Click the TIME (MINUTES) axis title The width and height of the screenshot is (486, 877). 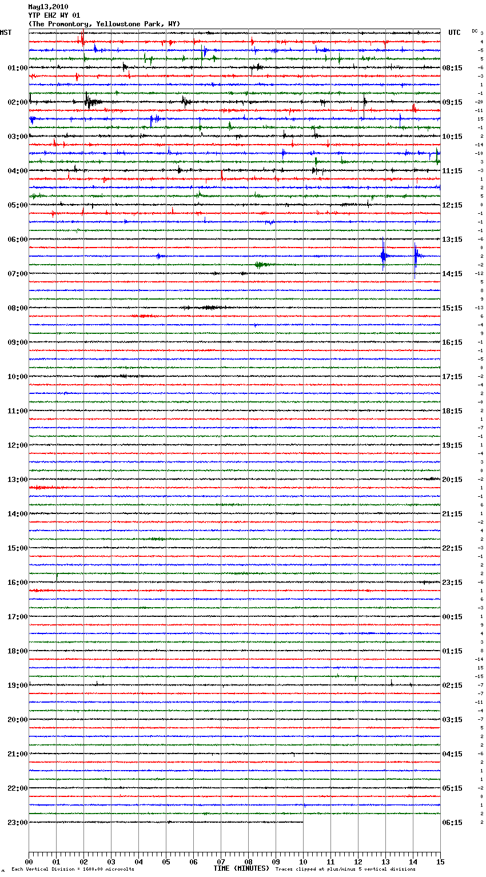pyautogui.click(x=241, y=868)
